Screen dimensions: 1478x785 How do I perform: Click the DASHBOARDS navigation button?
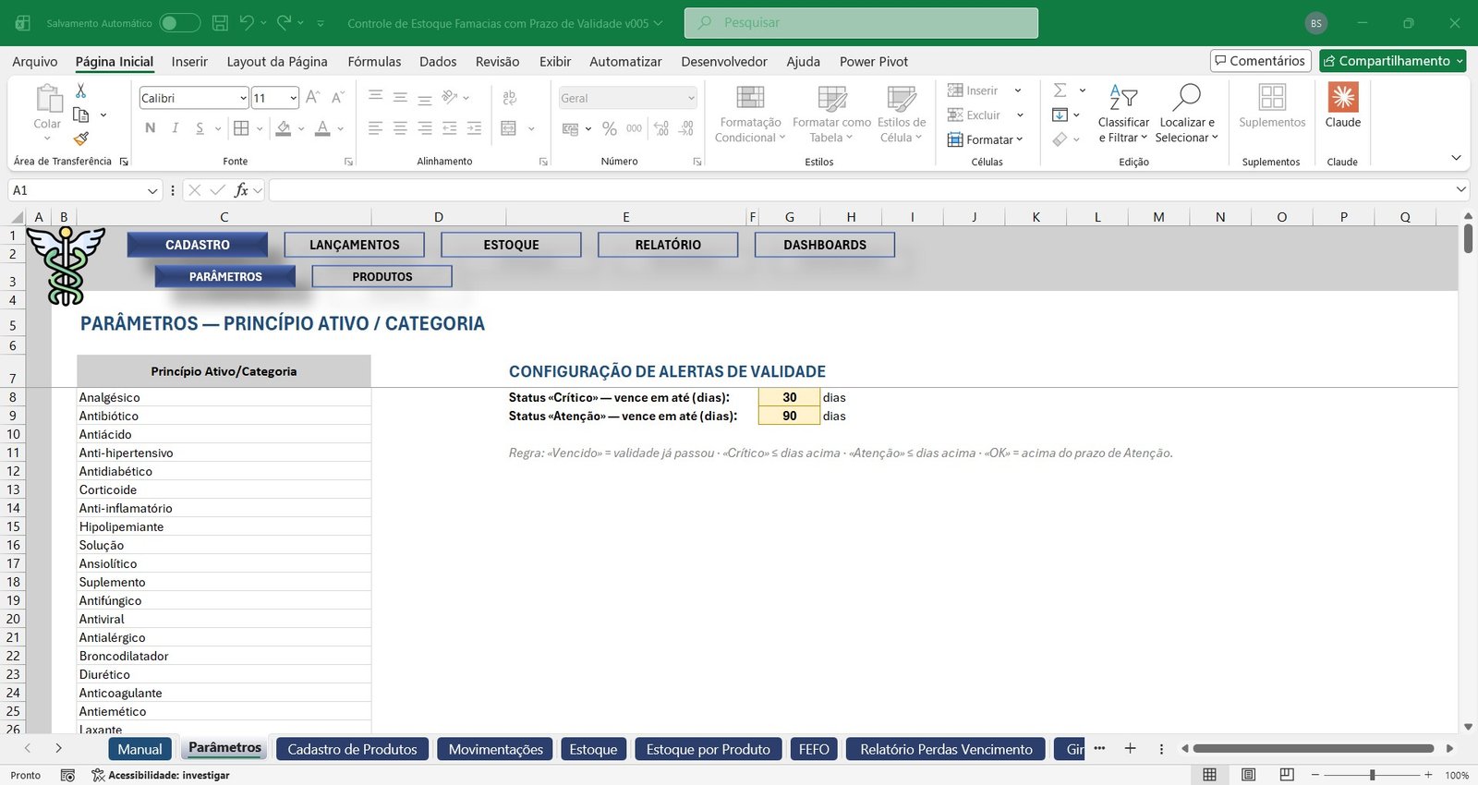point(825,245)
